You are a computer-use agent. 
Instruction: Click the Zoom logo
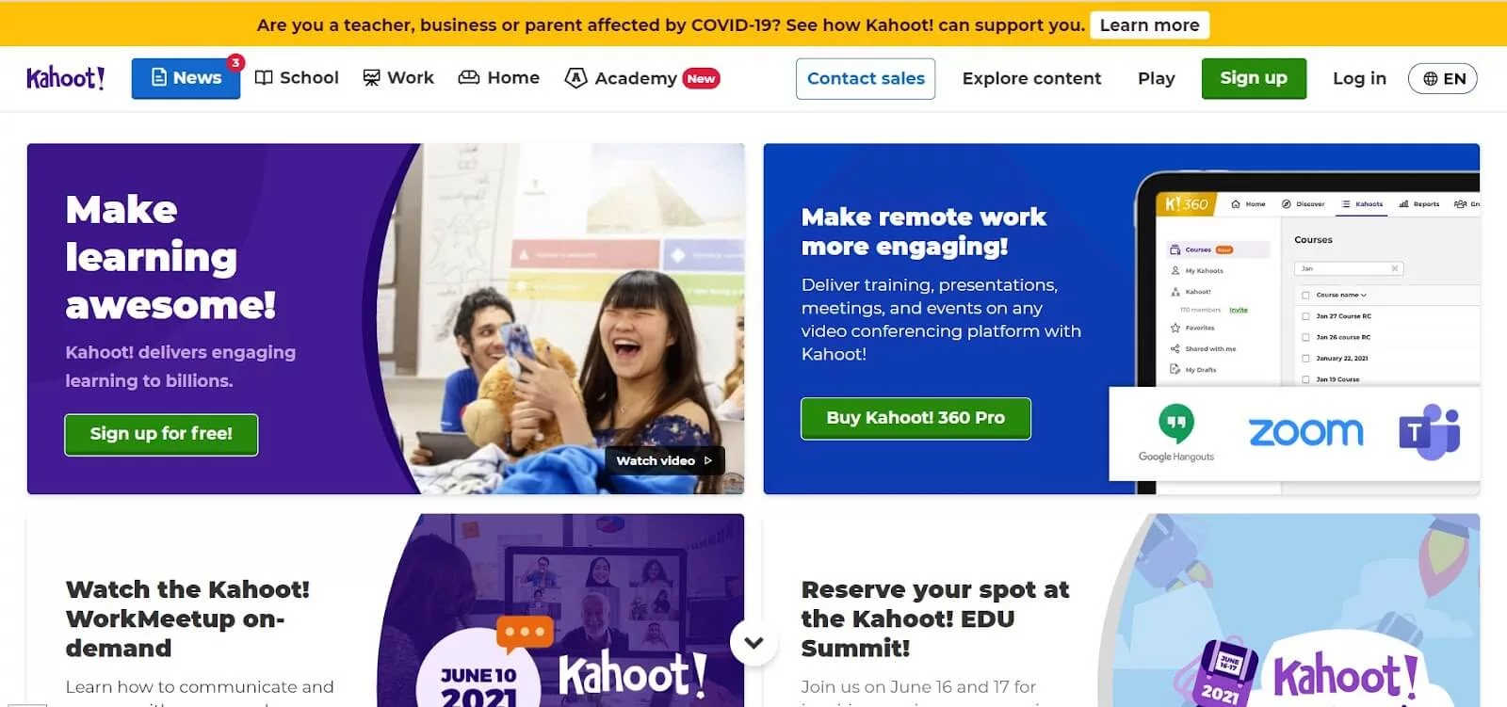(1305, 432)
